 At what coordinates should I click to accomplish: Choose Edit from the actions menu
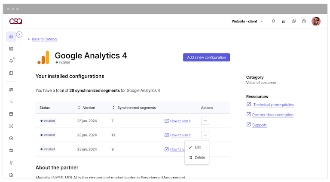click(197, 147)
